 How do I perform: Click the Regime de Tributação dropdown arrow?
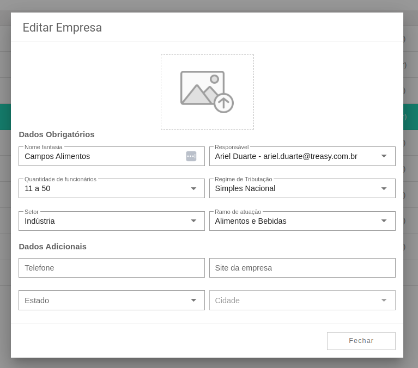(384, 188)
